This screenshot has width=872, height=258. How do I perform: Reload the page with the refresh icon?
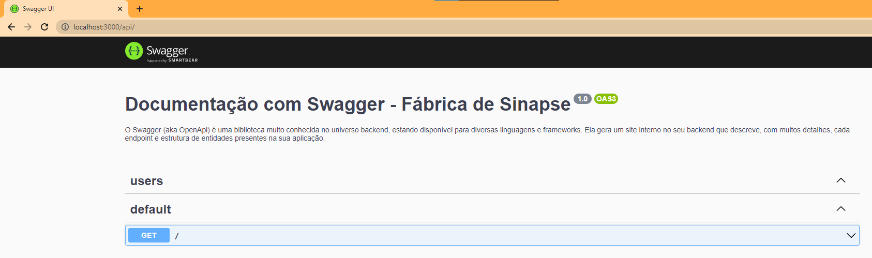tap(44, 27)
